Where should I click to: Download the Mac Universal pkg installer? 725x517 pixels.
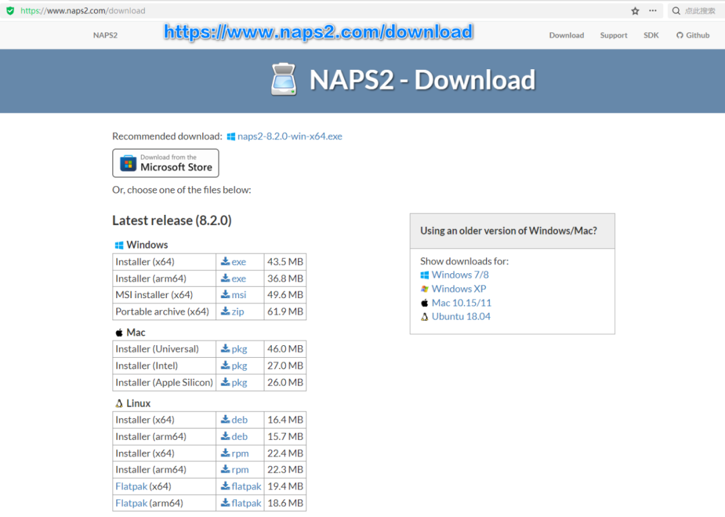(x=234, y=349)
